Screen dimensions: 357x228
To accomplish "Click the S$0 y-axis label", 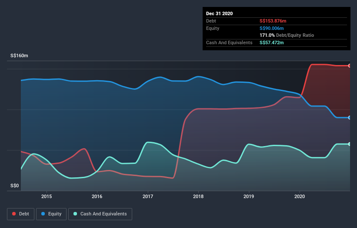I will (x=15, y=186).
